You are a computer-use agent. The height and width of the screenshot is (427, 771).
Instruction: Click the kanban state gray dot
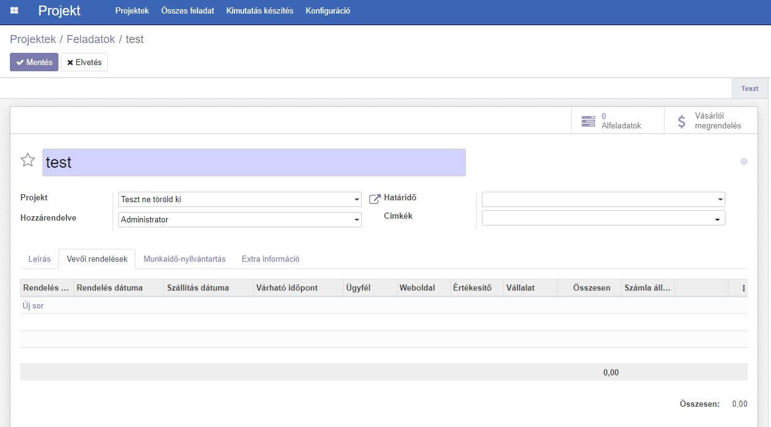point(744,162)
